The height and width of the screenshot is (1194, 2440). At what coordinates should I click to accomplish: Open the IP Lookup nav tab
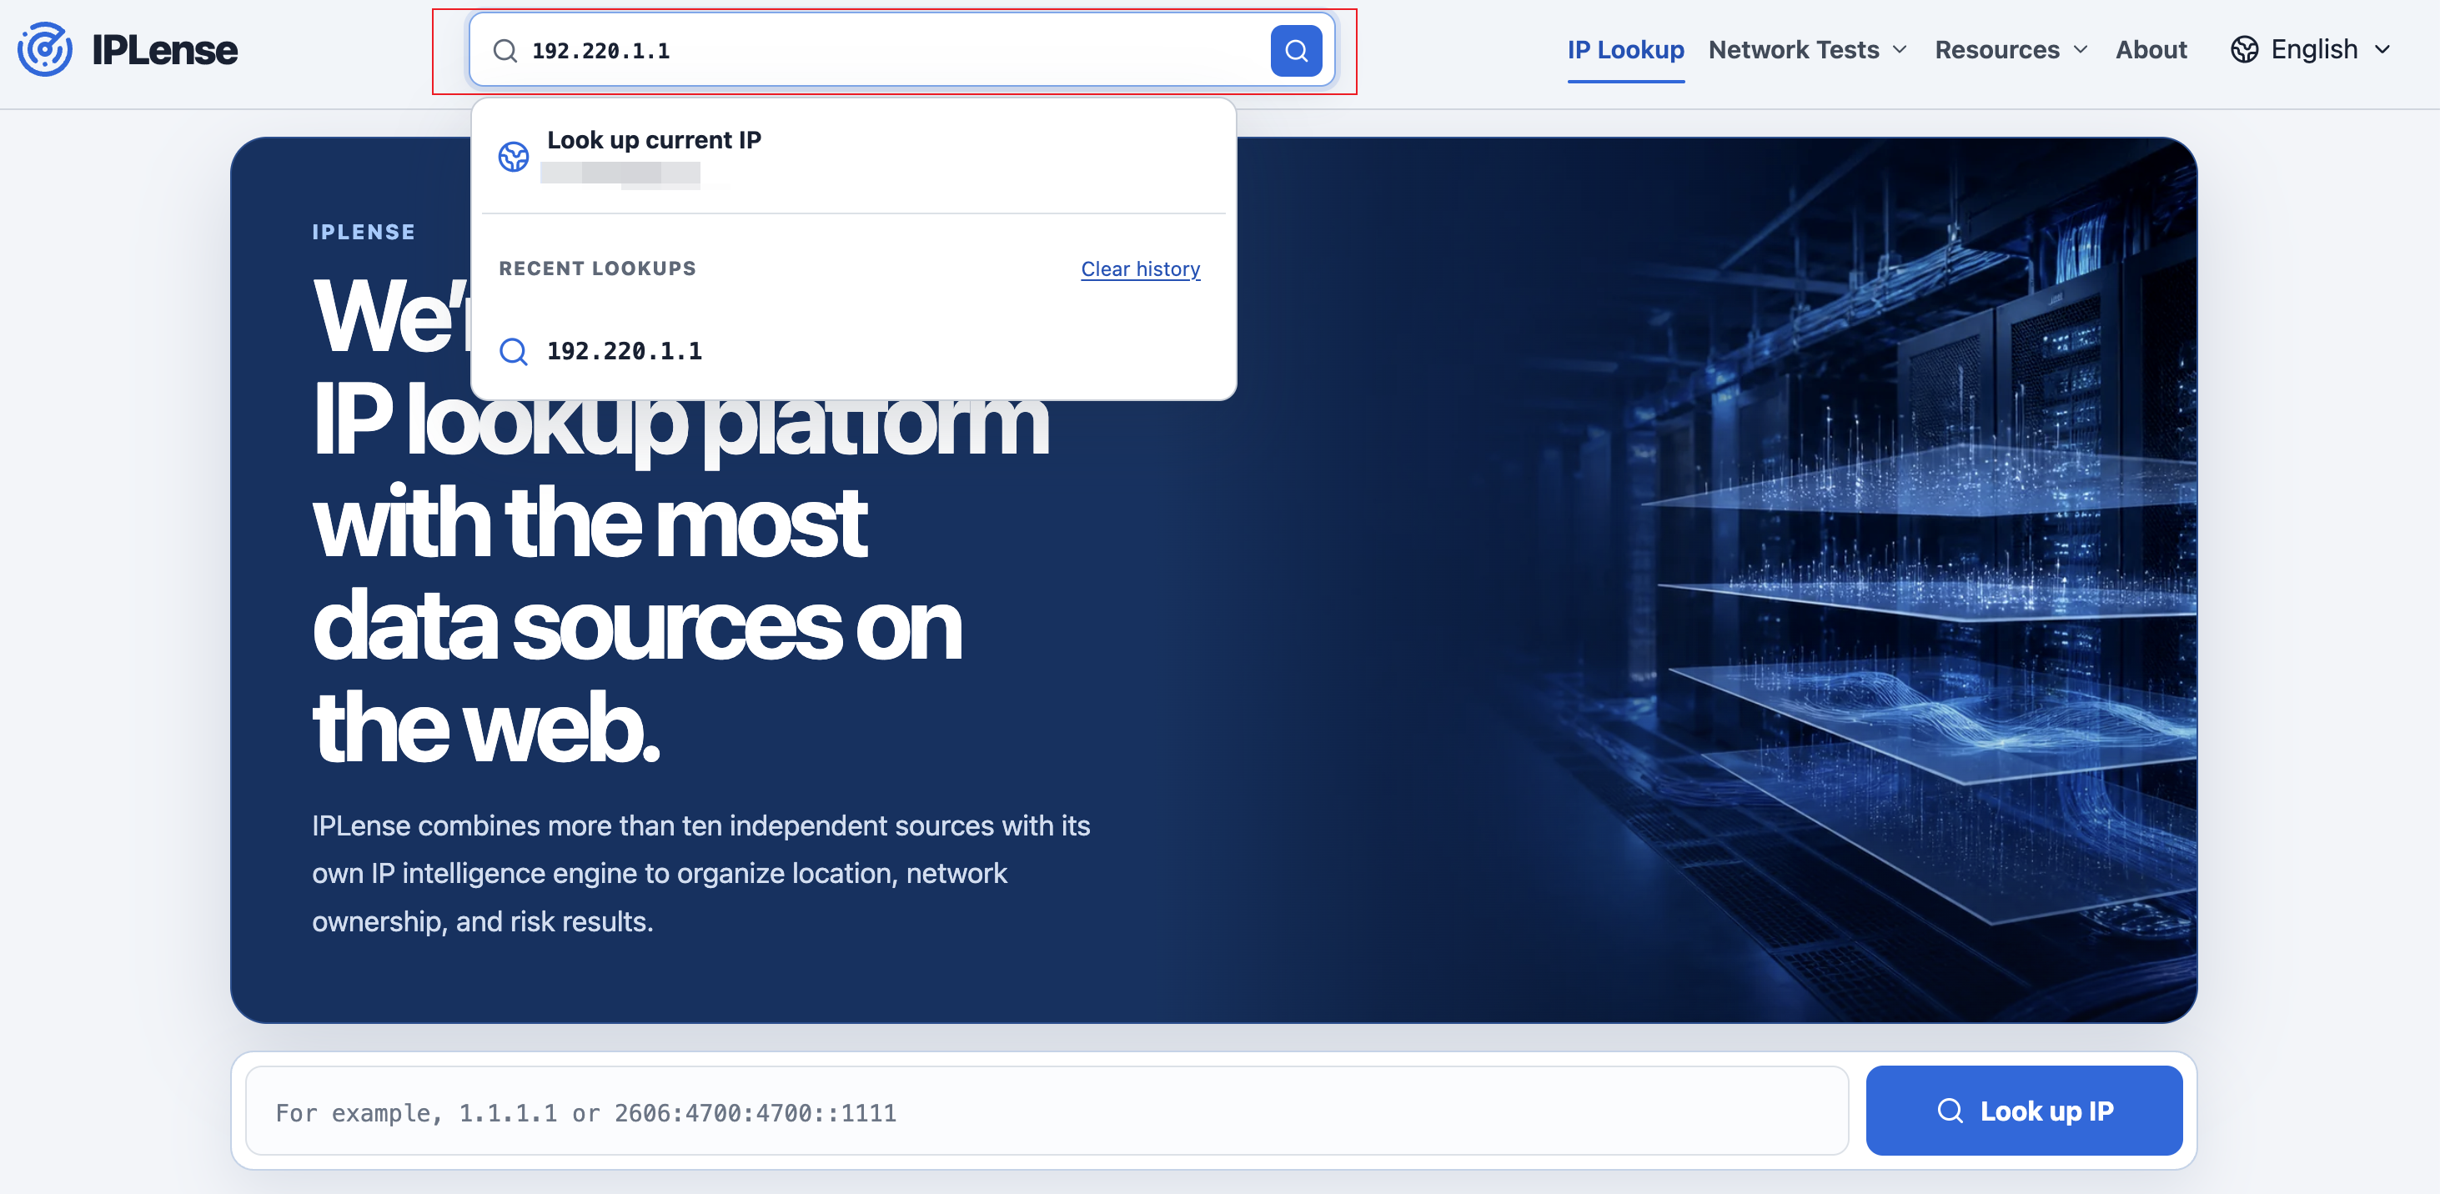pyautogui.click(x=1625, y=49)
